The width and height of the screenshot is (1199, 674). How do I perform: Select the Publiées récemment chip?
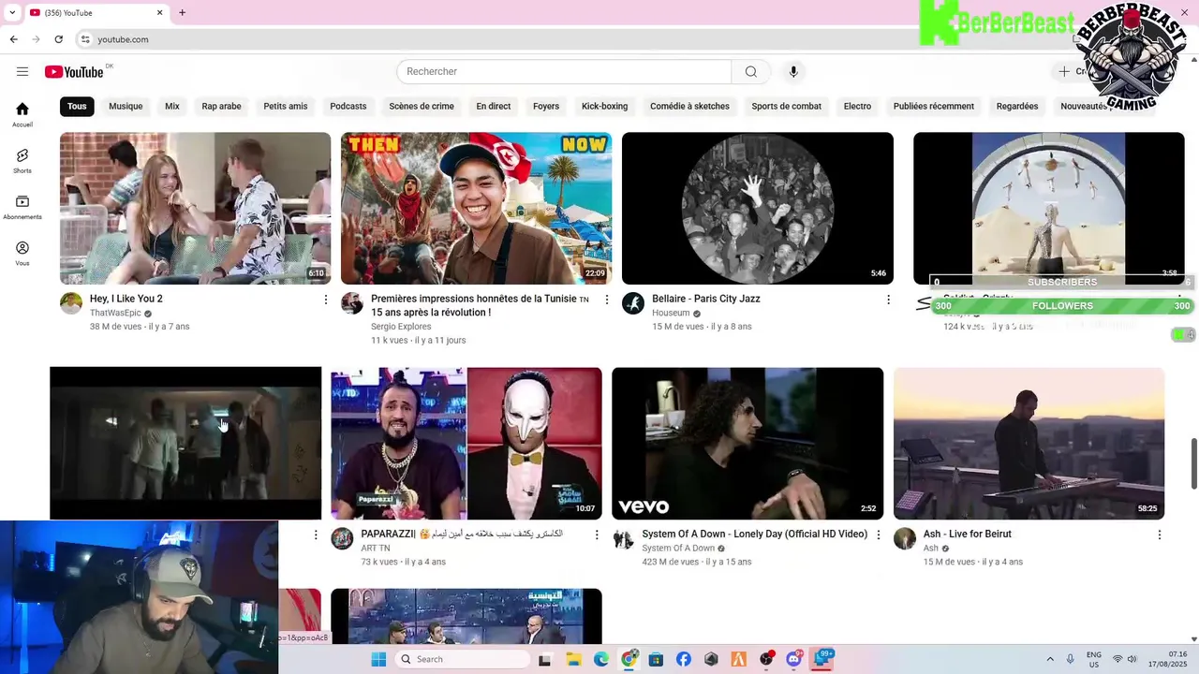coord(934,106)
